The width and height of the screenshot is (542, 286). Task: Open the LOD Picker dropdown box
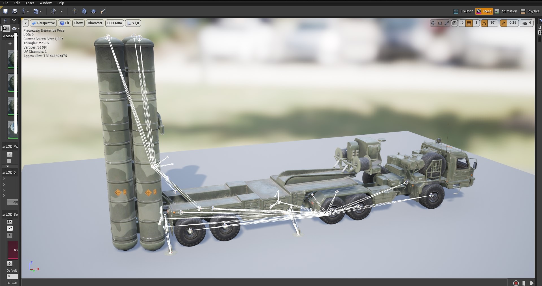coord(10,154)
